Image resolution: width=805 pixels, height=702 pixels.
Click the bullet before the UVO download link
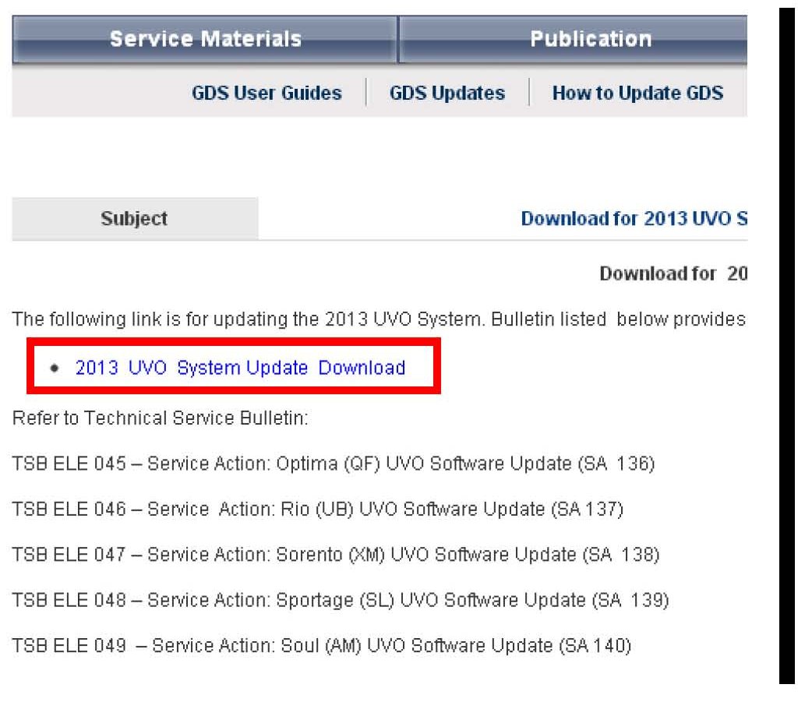pos(54,369)
